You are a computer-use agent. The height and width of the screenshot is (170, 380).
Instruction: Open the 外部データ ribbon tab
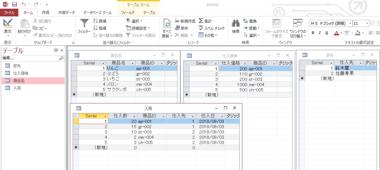(66, 13)
